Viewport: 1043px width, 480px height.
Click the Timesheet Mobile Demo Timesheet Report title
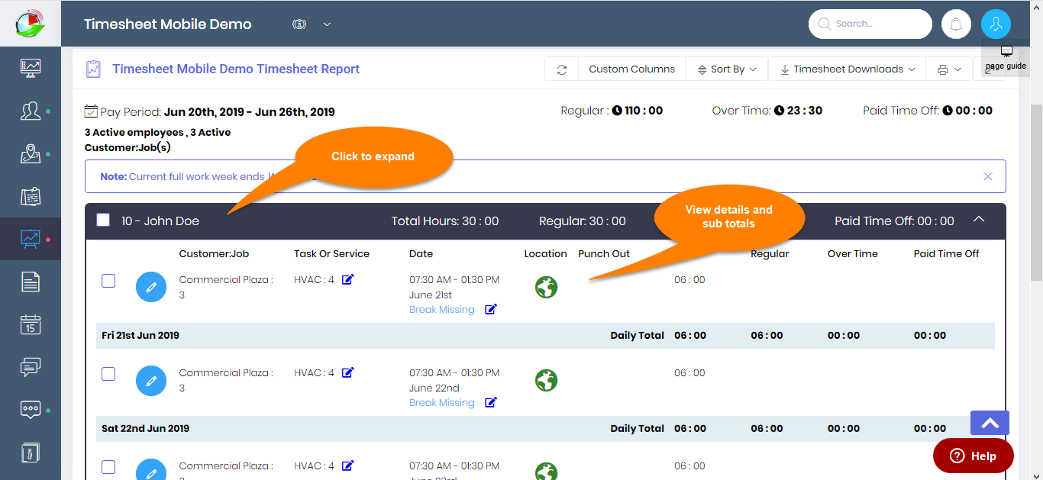point(236,69)
